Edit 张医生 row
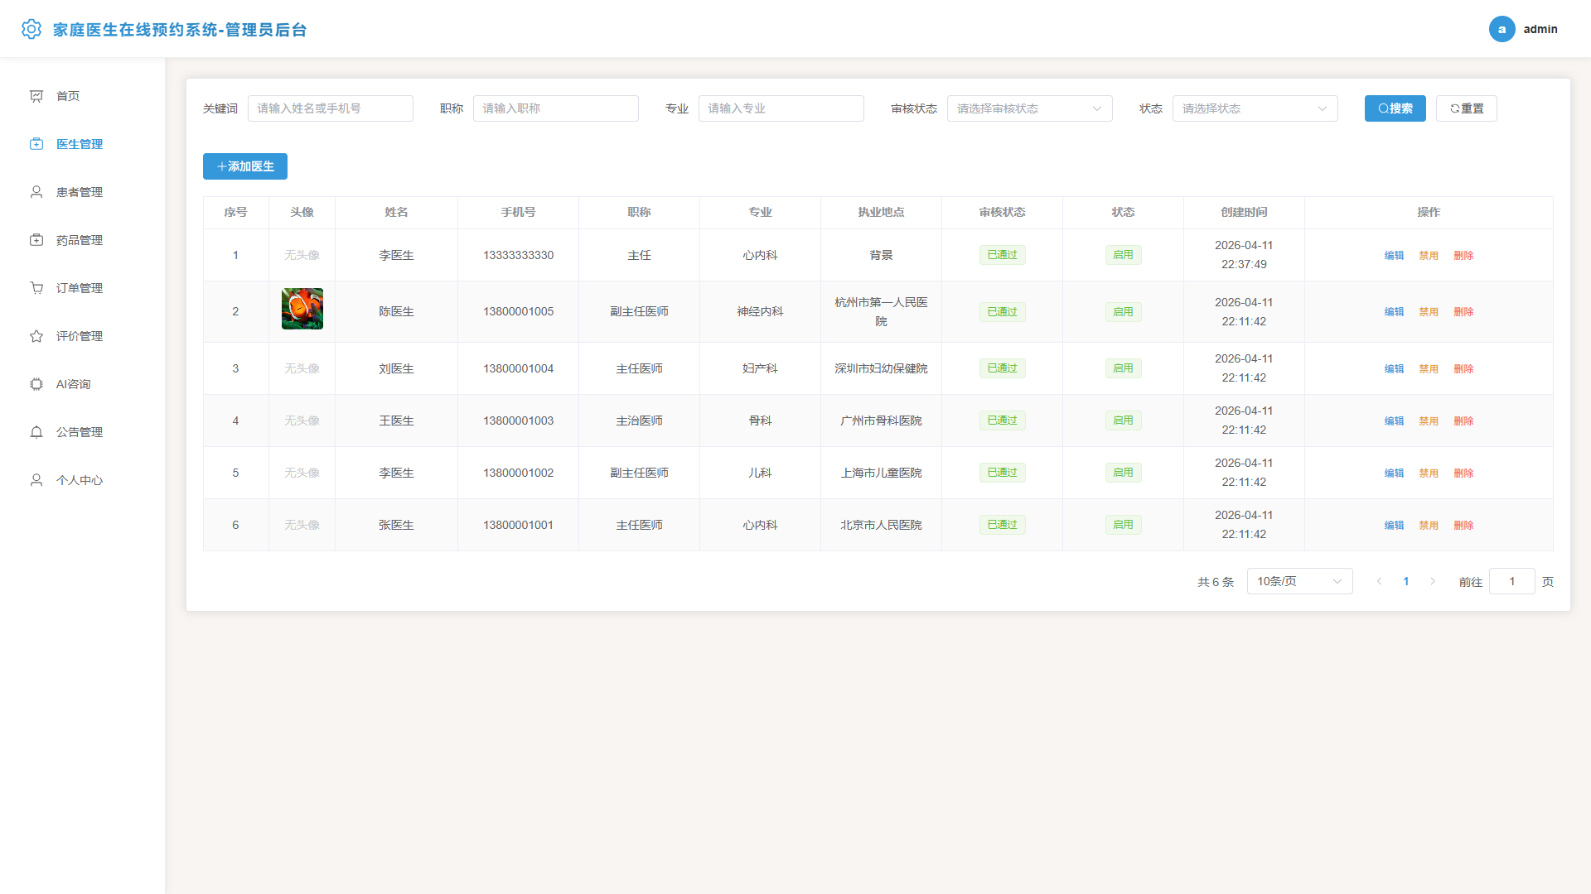The height and width of the screenshot is (894, 1591). pos(1394,526)
